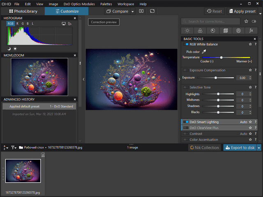263x197 pixels.
Task: Toggle the active corrections filter switch
Action: (x=254, y=21)
